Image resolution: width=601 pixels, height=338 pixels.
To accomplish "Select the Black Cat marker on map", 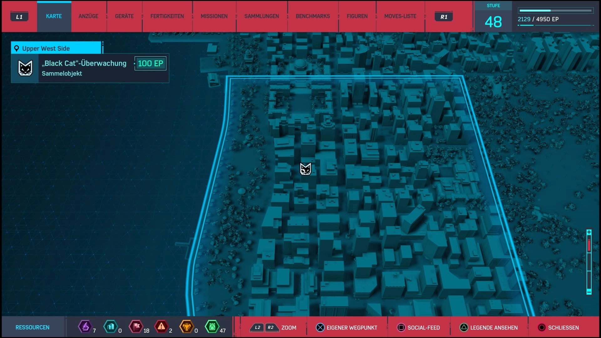I will click(x=306, y=169).
